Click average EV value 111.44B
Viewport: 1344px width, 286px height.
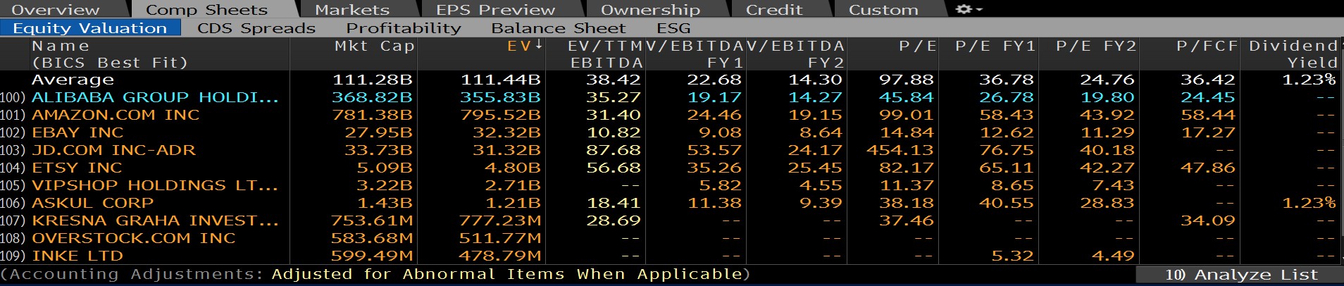point(500,80)
